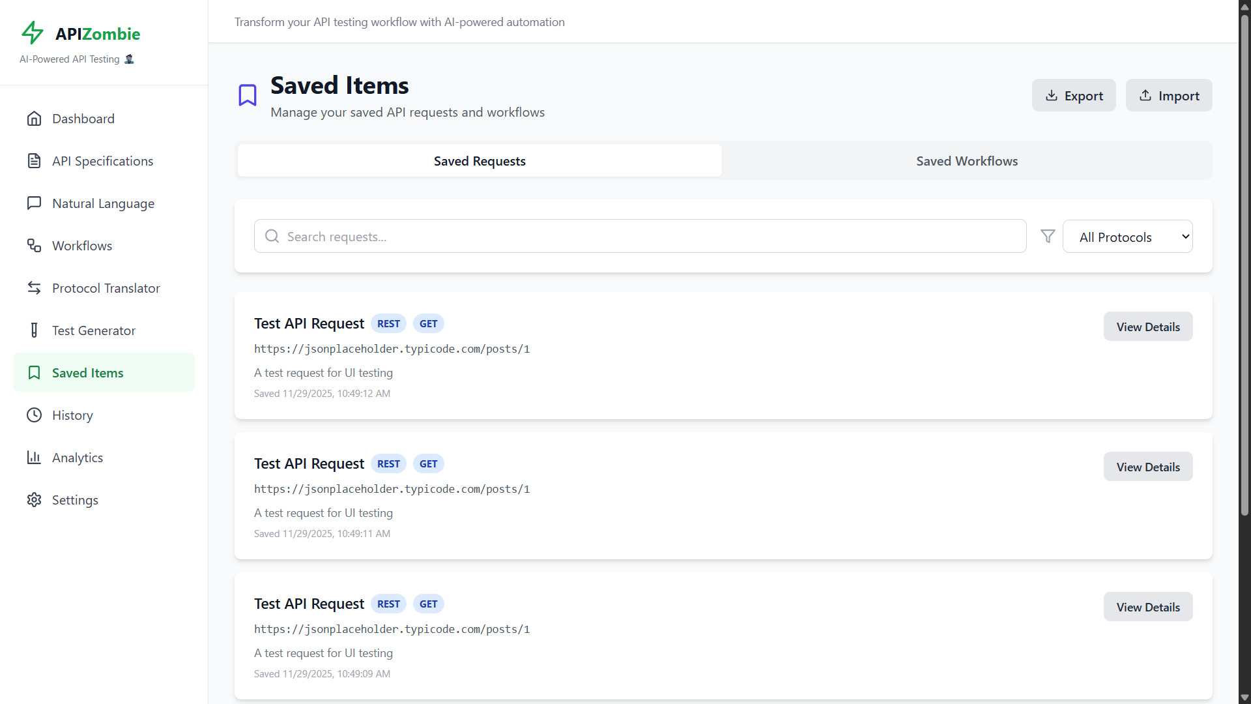
Task: Expand the All Protocols dropdown
Action: (1127, 237)
